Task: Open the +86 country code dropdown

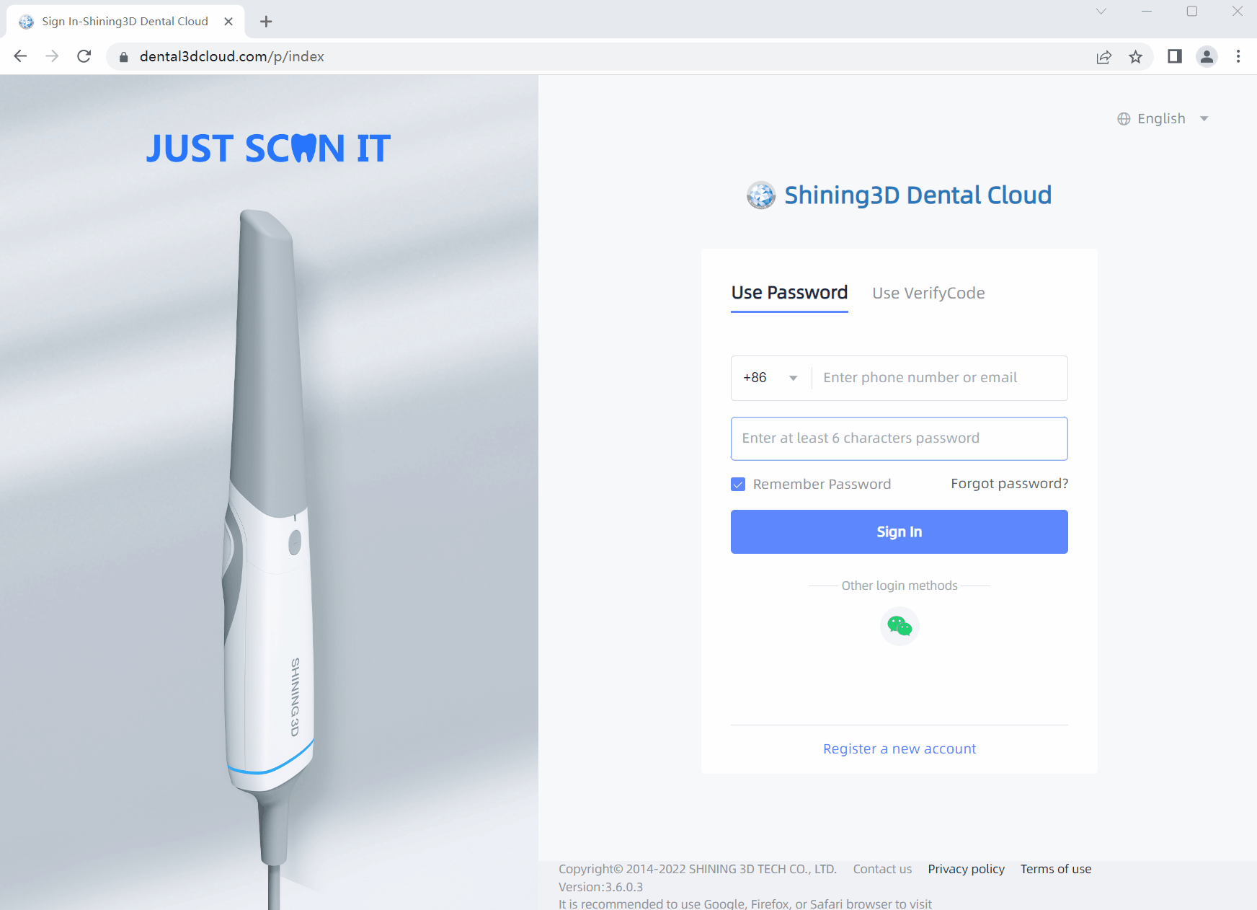Action: (x=770, y=378)
